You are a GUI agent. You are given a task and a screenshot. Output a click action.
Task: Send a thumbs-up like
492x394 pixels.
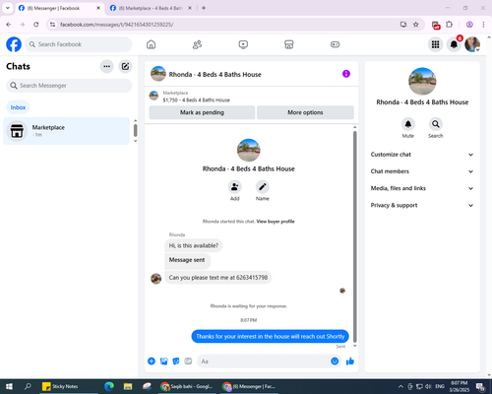click(350, 361)
